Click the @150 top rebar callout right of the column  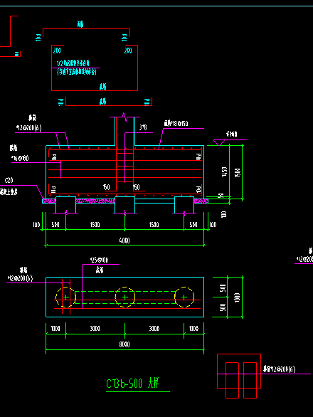click(176, 123)
